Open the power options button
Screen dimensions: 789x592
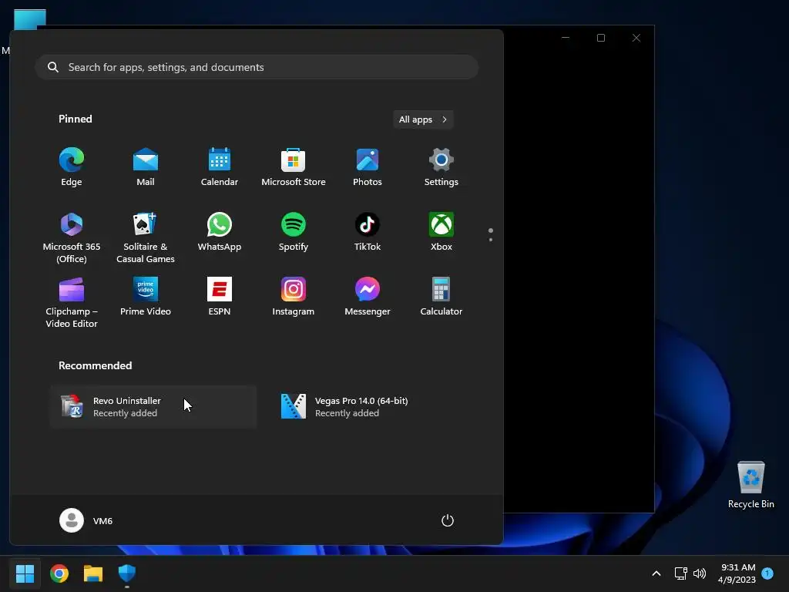448,520
